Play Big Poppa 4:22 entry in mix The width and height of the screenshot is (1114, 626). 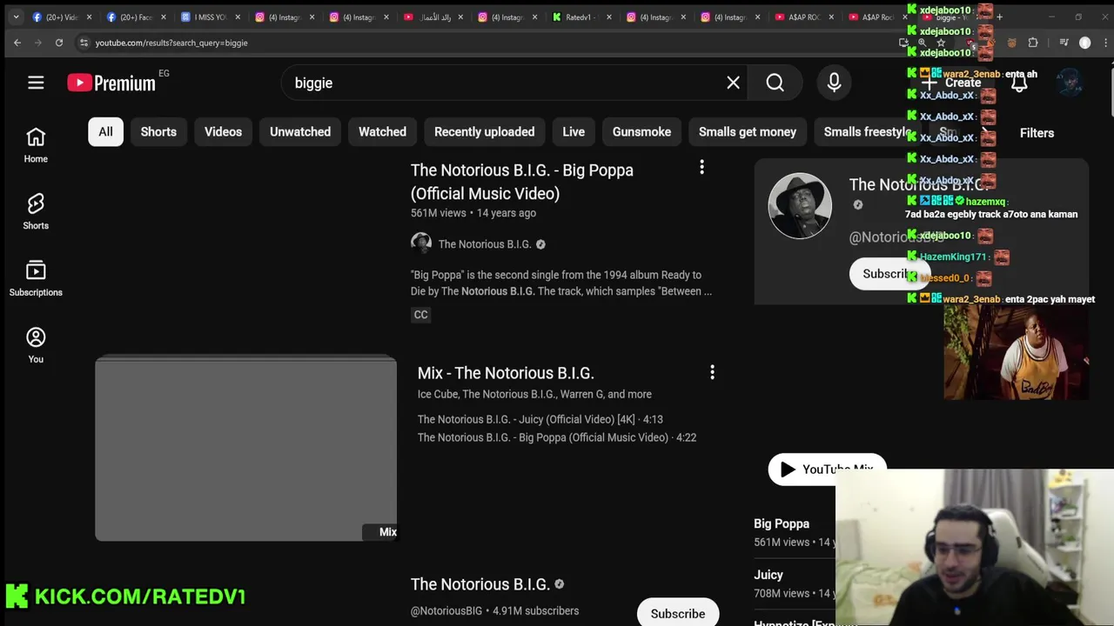pos(557,437)
